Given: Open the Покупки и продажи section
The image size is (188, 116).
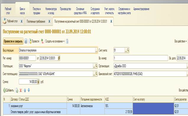Looking at the screenshot, I should 37,11.
